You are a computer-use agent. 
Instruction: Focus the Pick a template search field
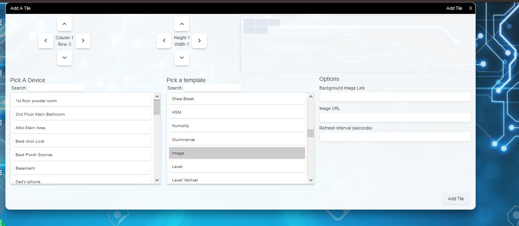click(213, 88)
